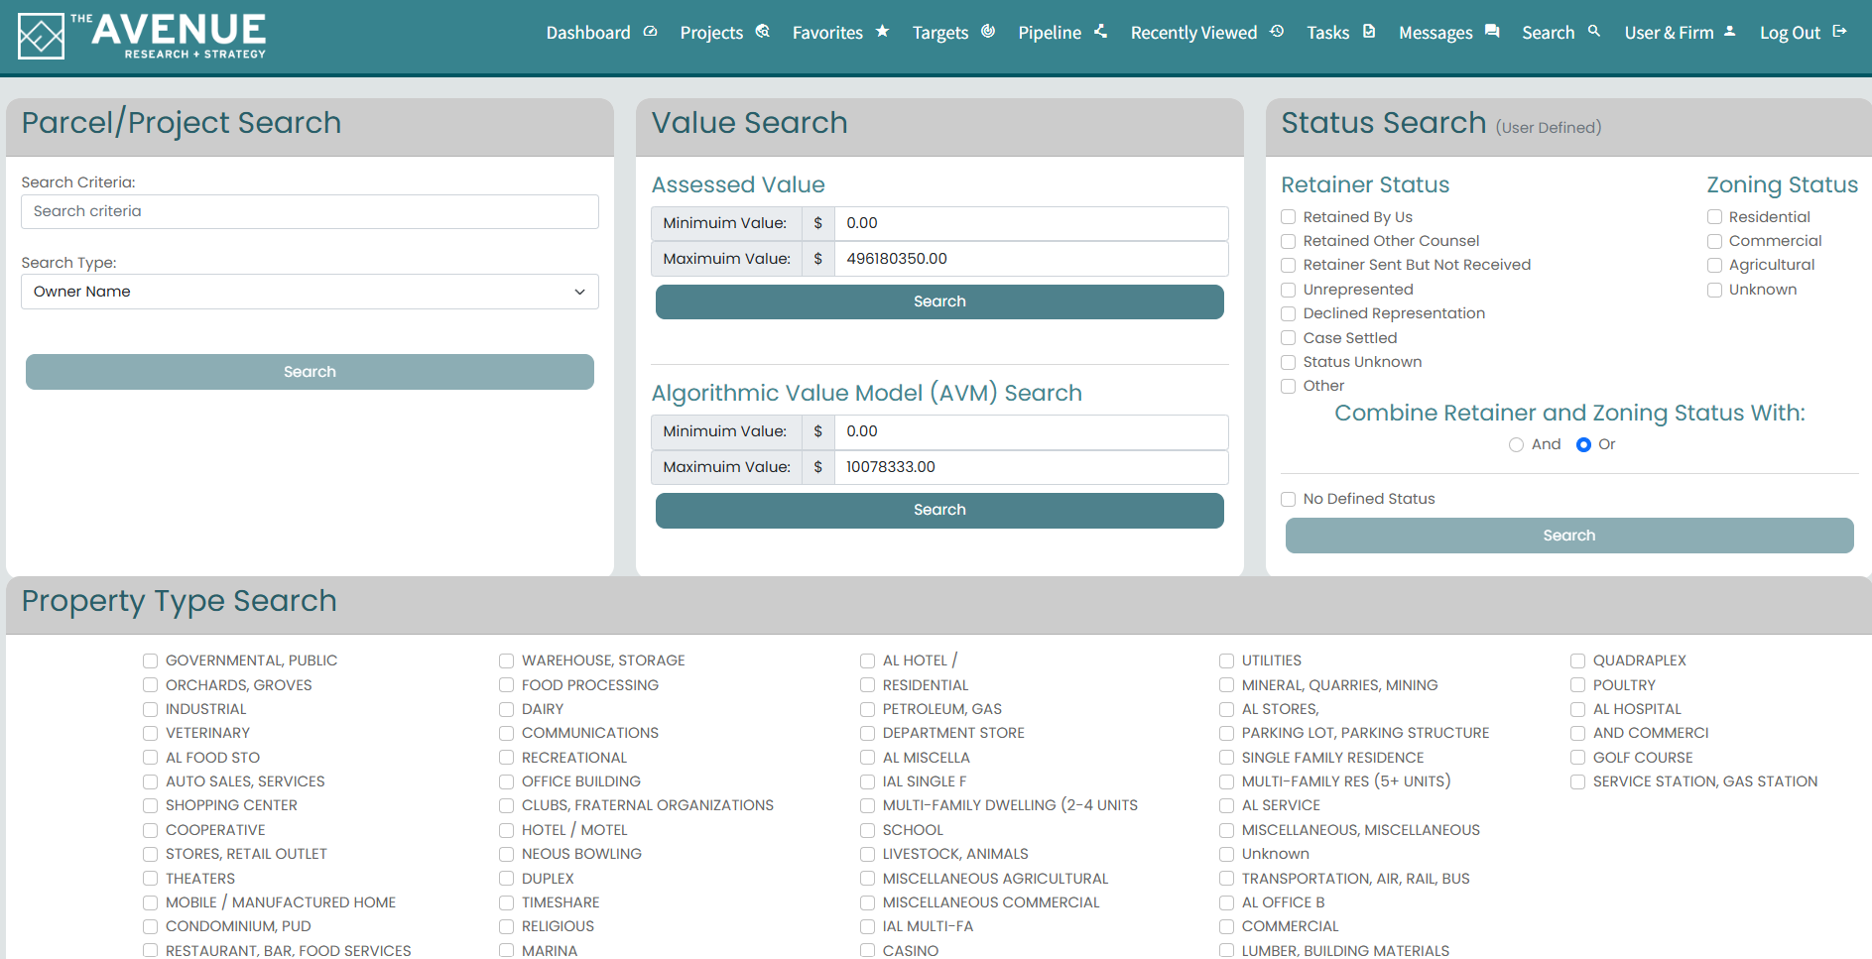Image resolution: width=1872 pixels, height=959 pixels.
Task: Edit the Assessed Value maximum value field
Action: (x=1031, y=259)
